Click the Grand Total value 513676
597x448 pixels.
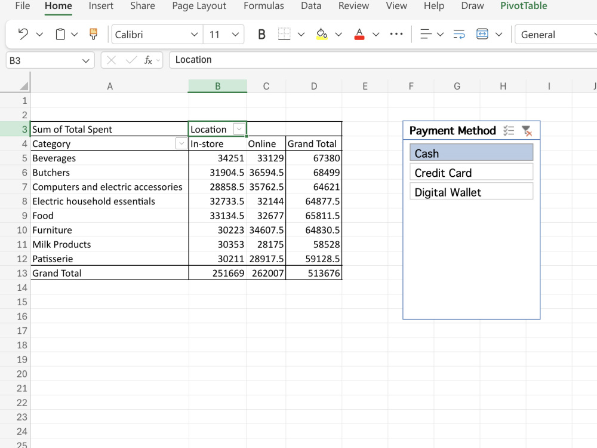(314, 273)
